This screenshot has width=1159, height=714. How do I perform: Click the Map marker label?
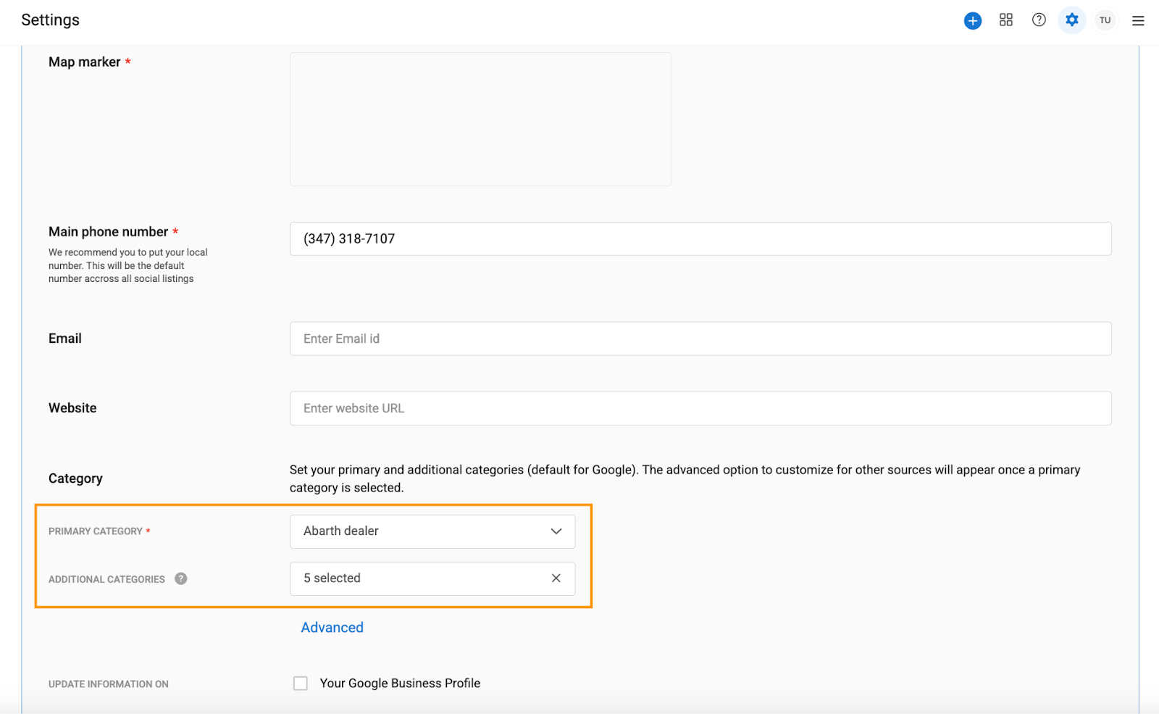tap(85, 62)
